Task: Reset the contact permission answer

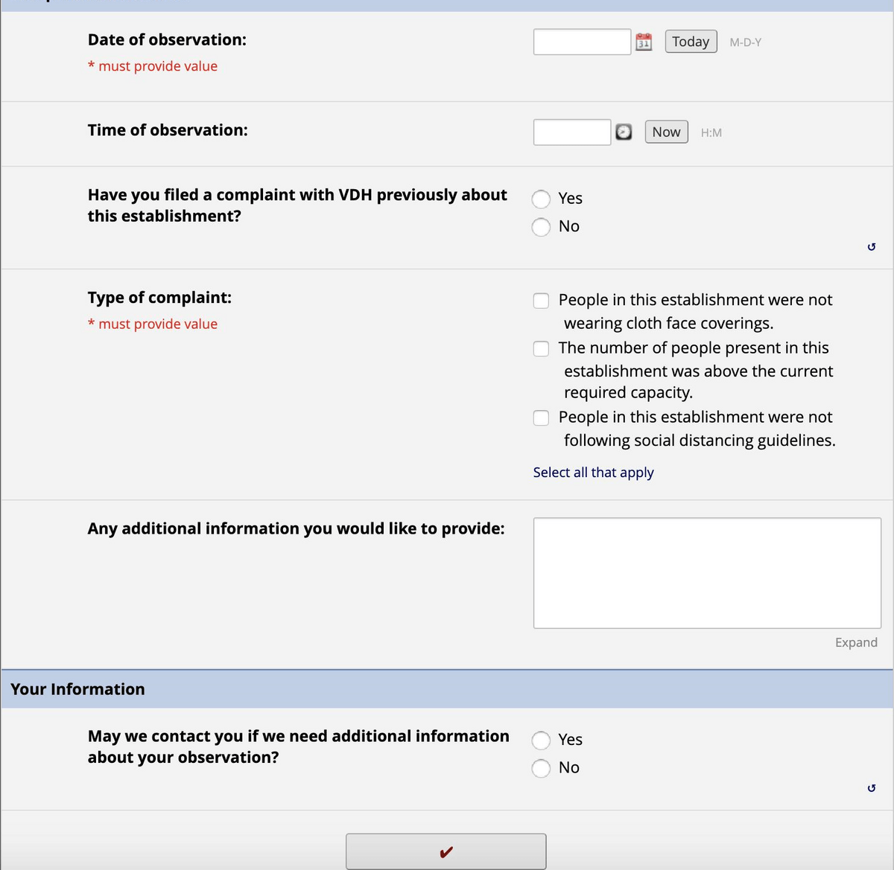Action: tap(872, 787)
